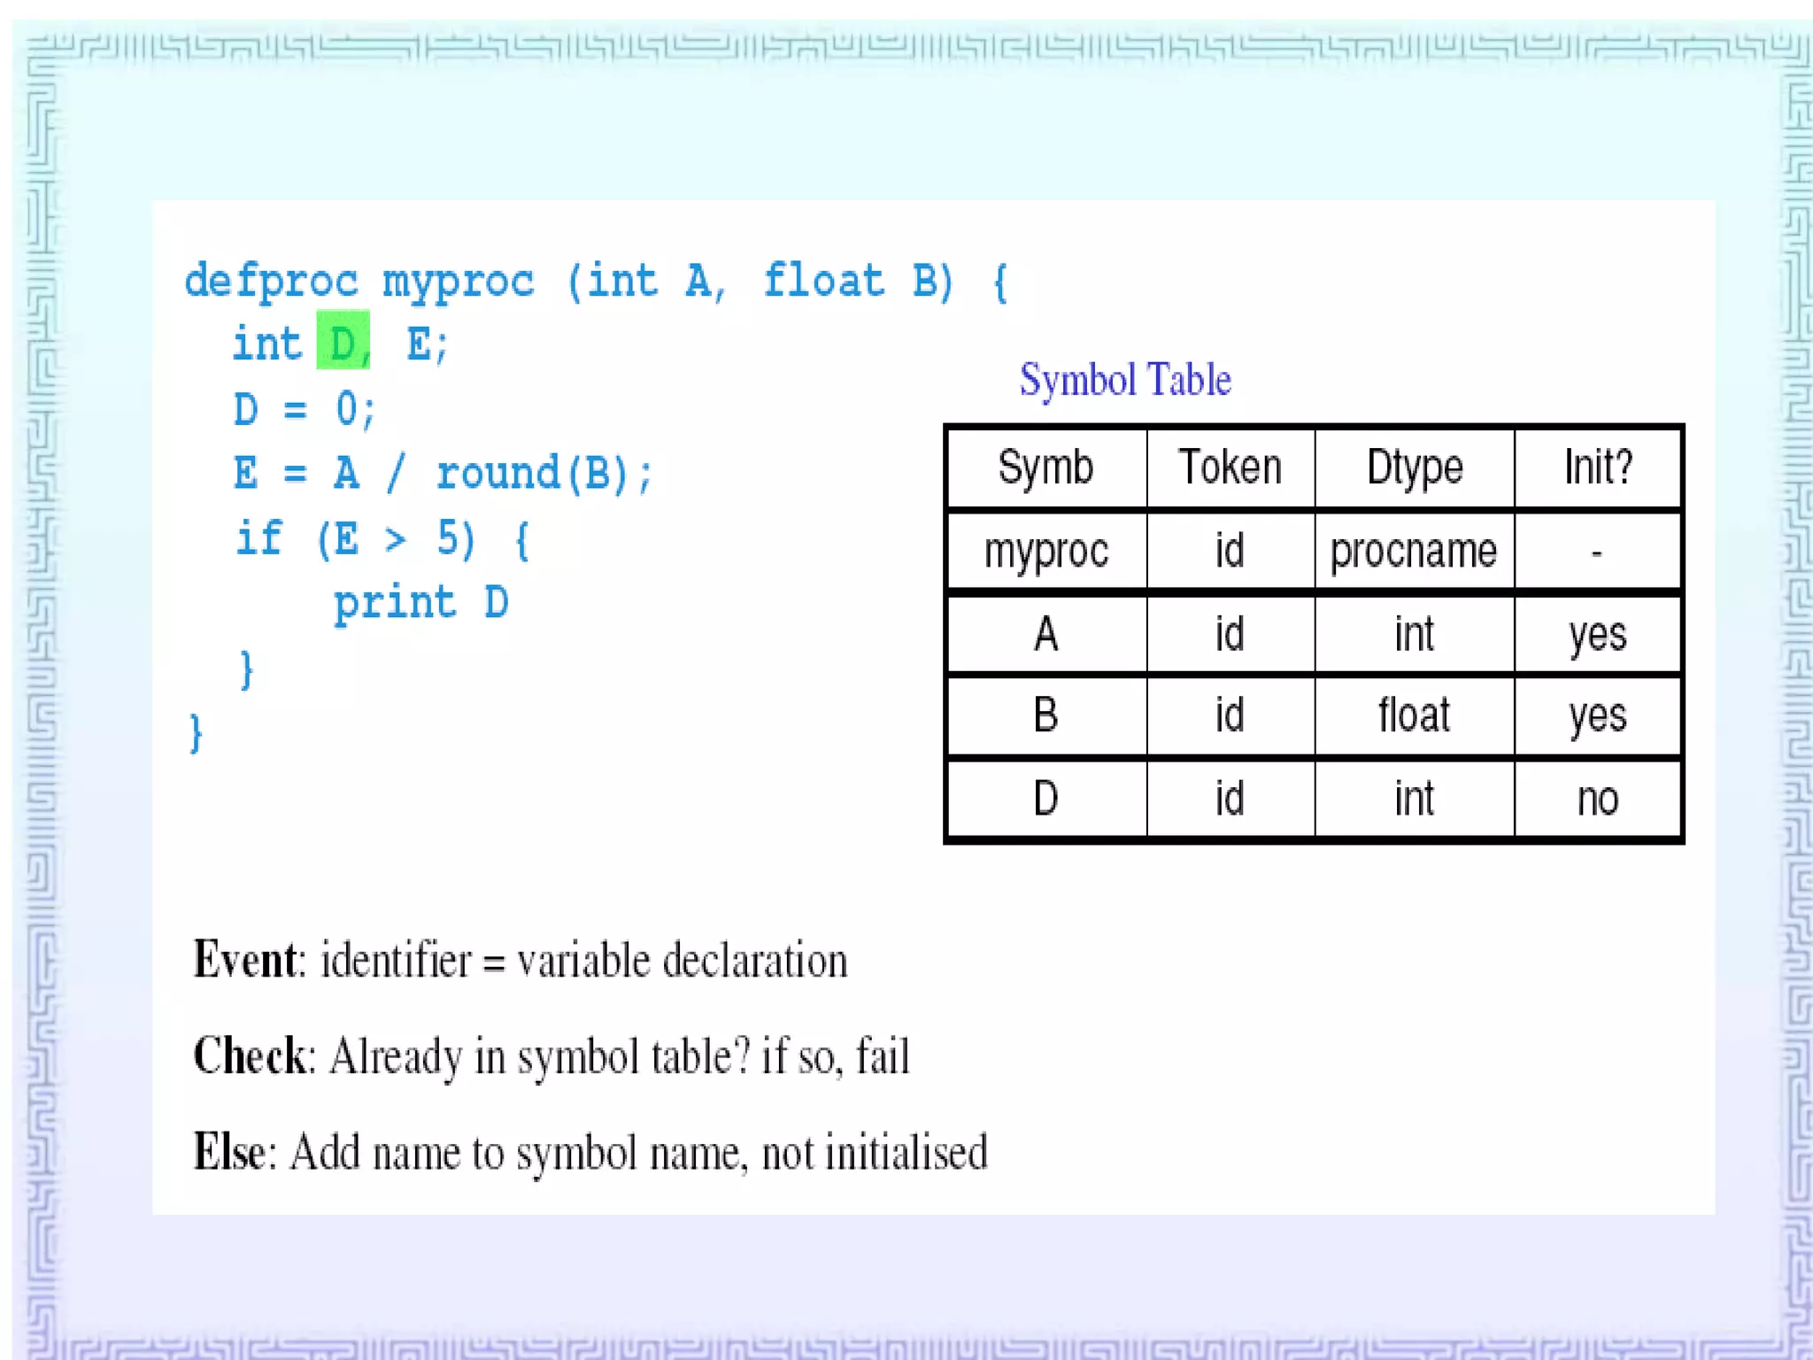The image size is (1813, 1360).
Task: Click the 'float' Dtype cell
Action: pyautogui.click(x=1415, y=715)
